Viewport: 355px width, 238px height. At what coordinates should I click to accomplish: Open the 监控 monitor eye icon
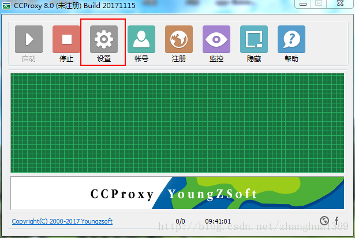click(216, 39)
